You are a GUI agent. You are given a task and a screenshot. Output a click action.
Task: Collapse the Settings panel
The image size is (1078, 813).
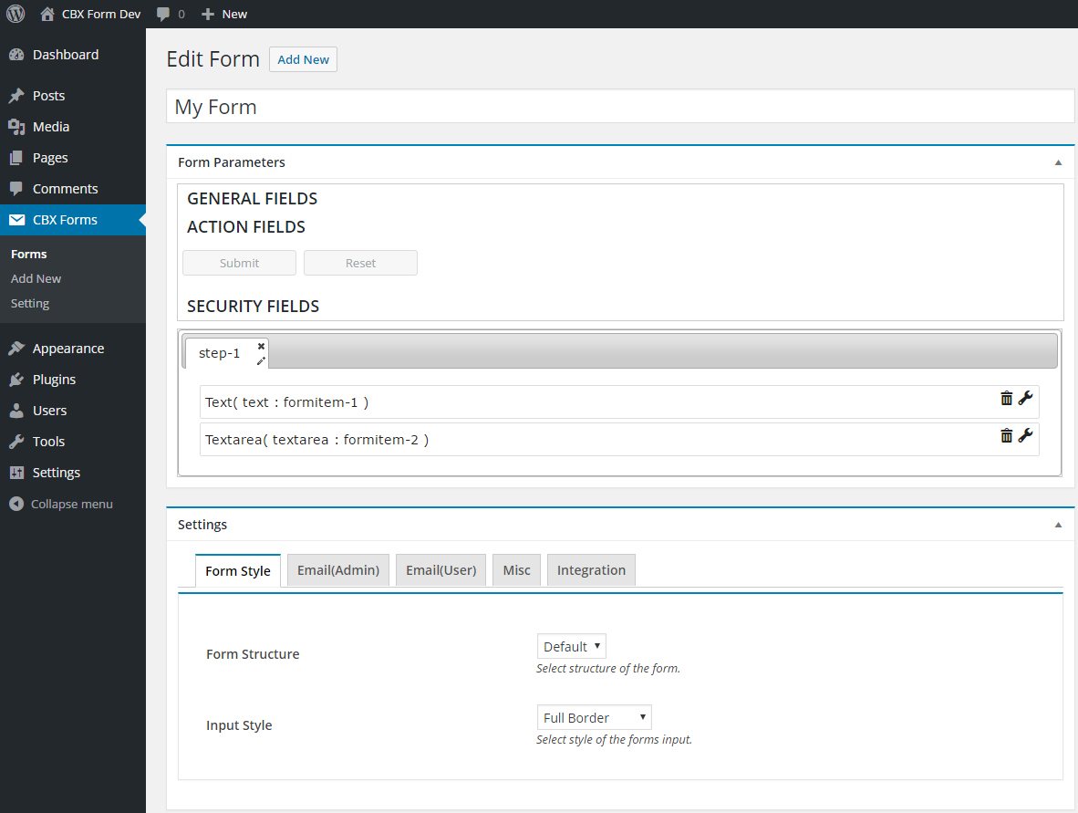1058,525
